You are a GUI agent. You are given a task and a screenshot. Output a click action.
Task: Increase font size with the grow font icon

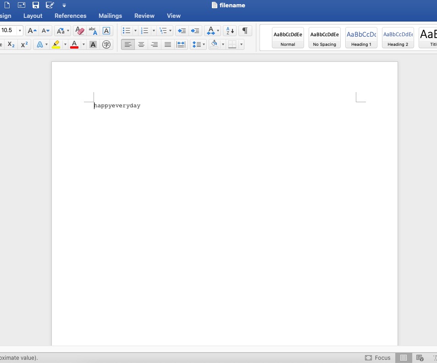tap(32, 30)
